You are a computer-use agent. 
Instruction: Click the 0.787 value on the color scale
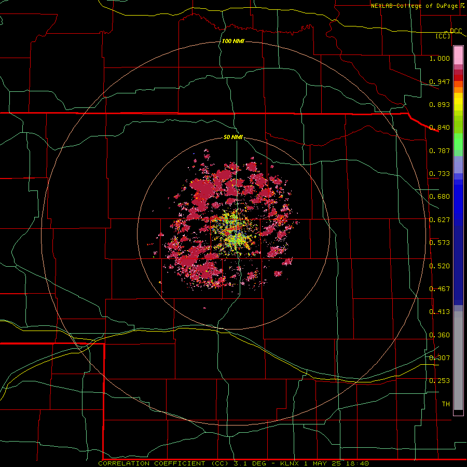439,150
